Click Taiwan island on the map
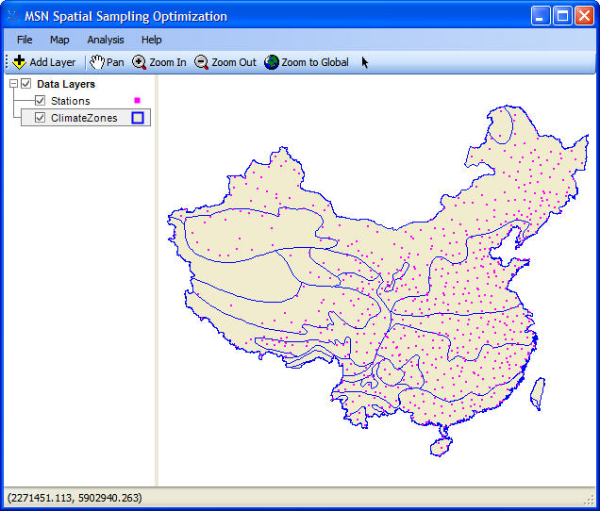Viewport: 600px width, 511px height. (x=538, y=393)
